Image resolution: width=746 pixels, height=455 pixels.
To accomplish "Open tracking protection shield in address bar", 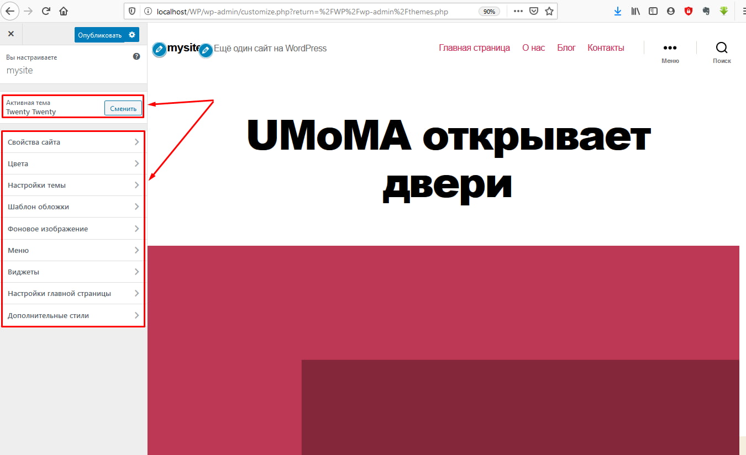I will pyautogui.click(x=132, y=11).
